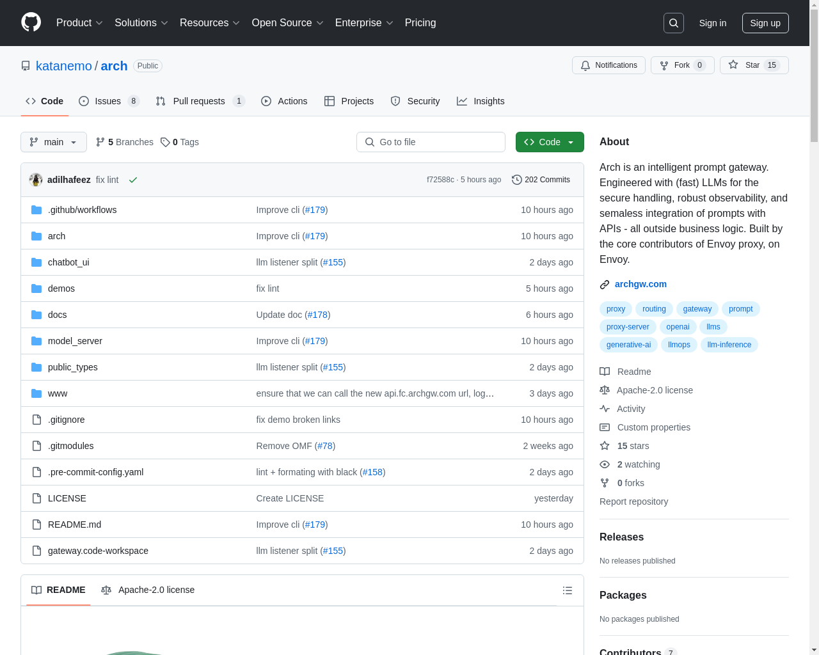Click the file icon beside gateway.code-workspace

tap(36, 551)
